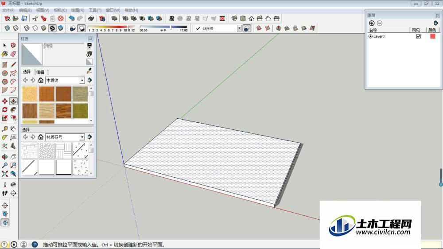
Task: Cut selection with scissors icon
Action: click(35, 19)
